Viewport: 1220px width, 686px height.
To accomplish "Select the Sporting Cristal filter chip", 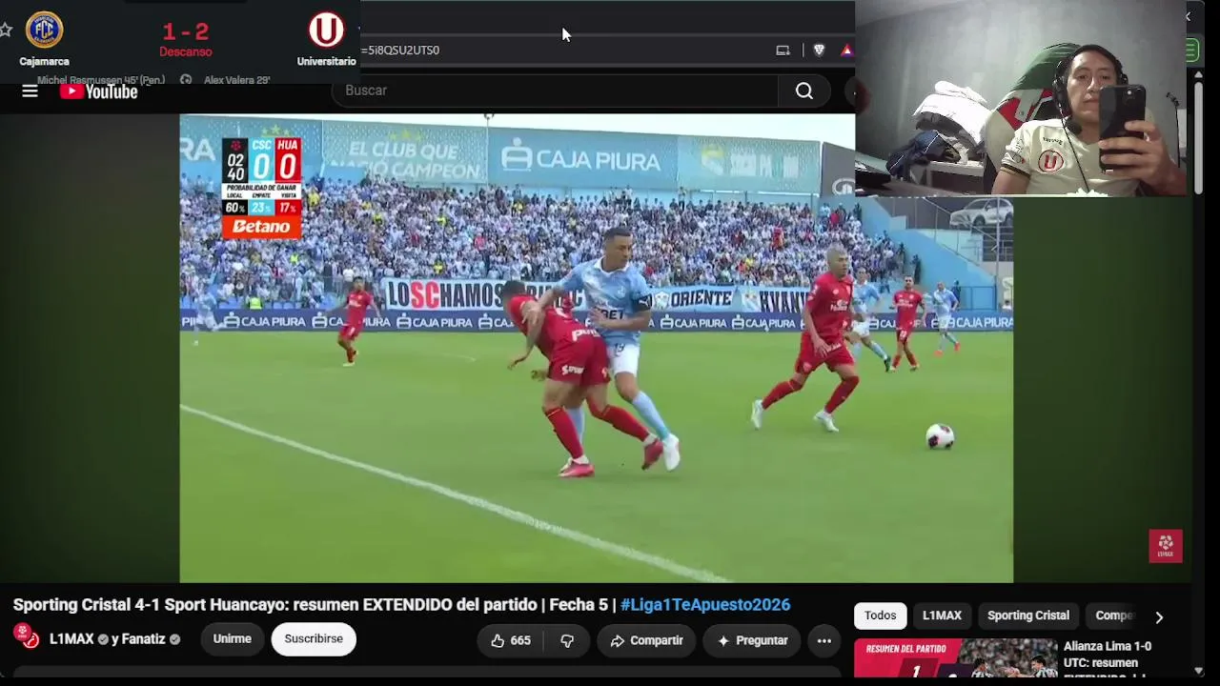I will coord(1028,615).
